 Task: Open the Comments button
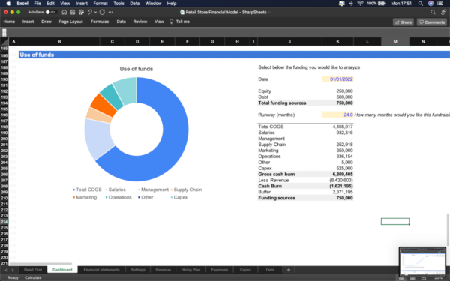point(432,22)
